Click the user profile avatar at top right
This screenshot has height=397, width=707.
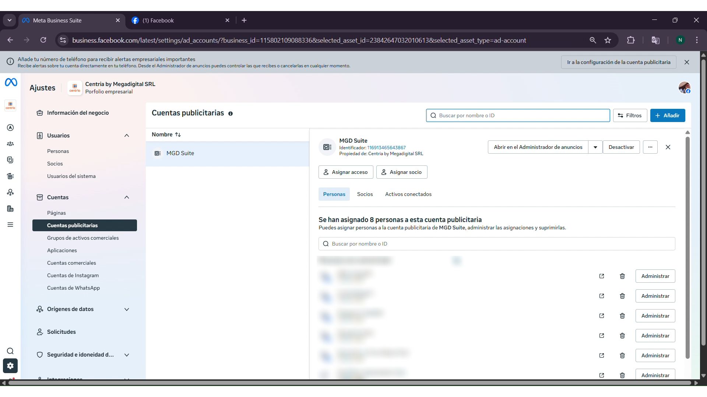tap(685, 87)
